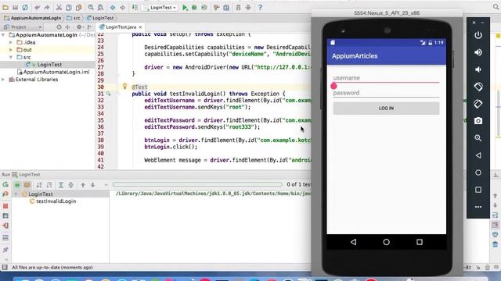Click emulator volume up icon
This screenshot has height=281, width=501.
click(x=478, y=52)
